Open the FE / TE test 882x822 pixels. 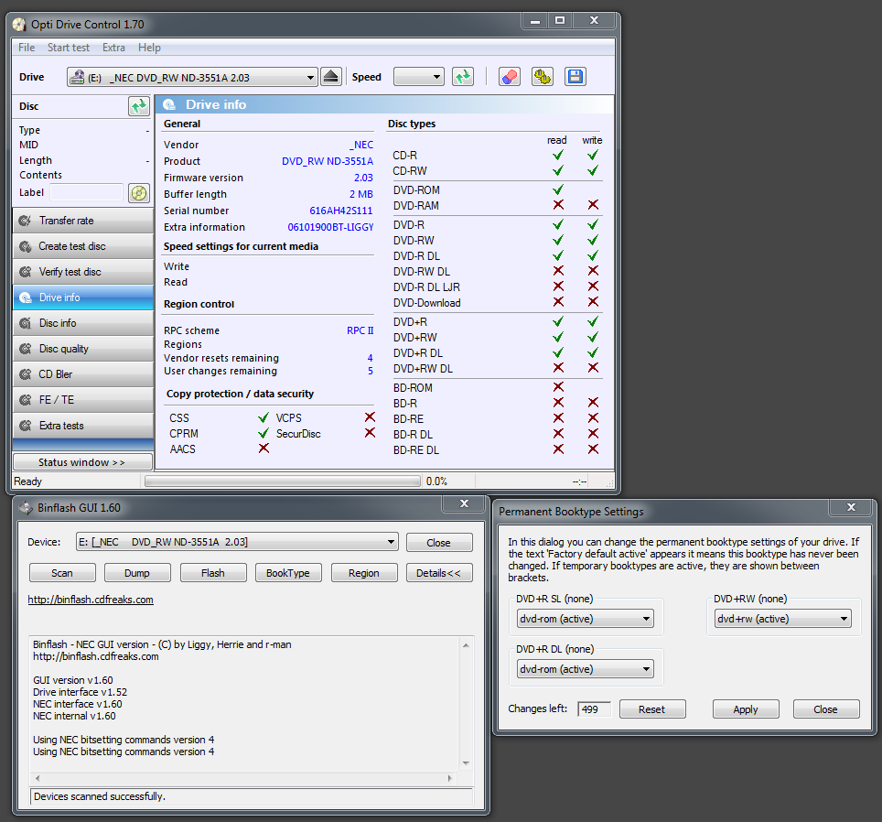tap(82, 400)
